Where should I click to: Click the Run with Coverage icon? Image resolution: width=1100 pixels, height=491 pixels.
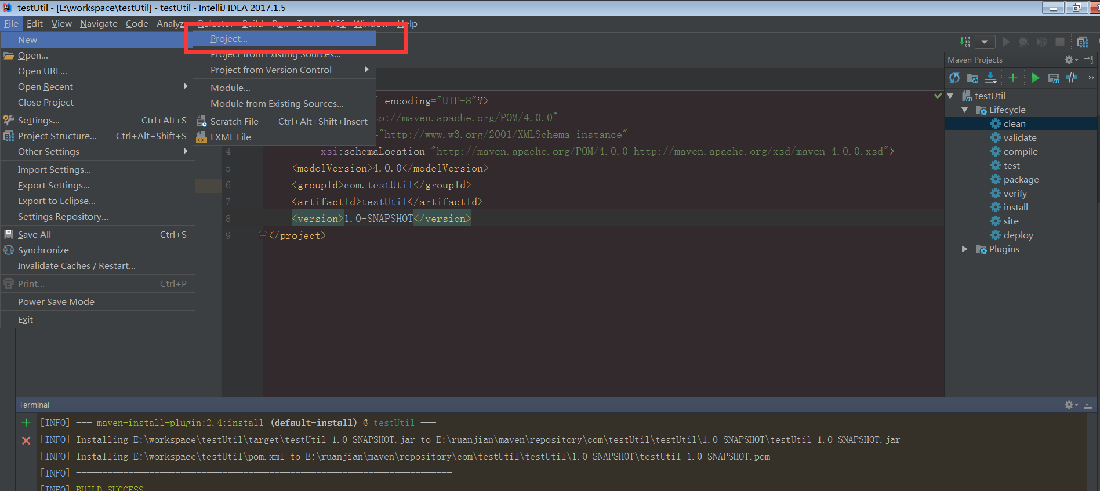[x=1042, y=42]
